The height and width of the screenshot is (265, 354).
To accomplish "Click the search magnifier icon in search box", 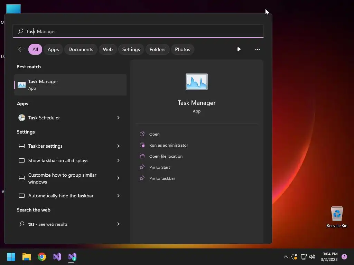I will click(x=21, y=31).
